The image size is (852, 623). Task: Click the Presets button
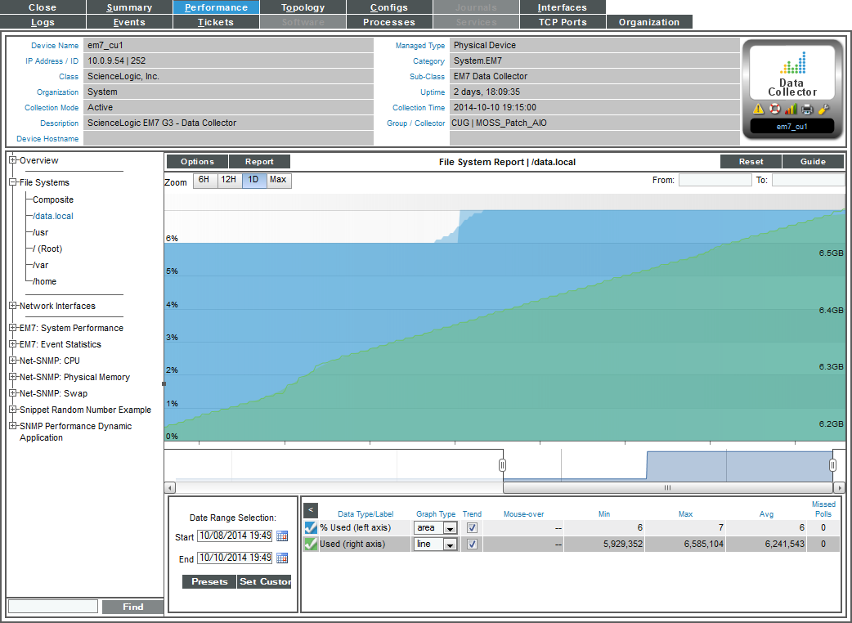209,581
